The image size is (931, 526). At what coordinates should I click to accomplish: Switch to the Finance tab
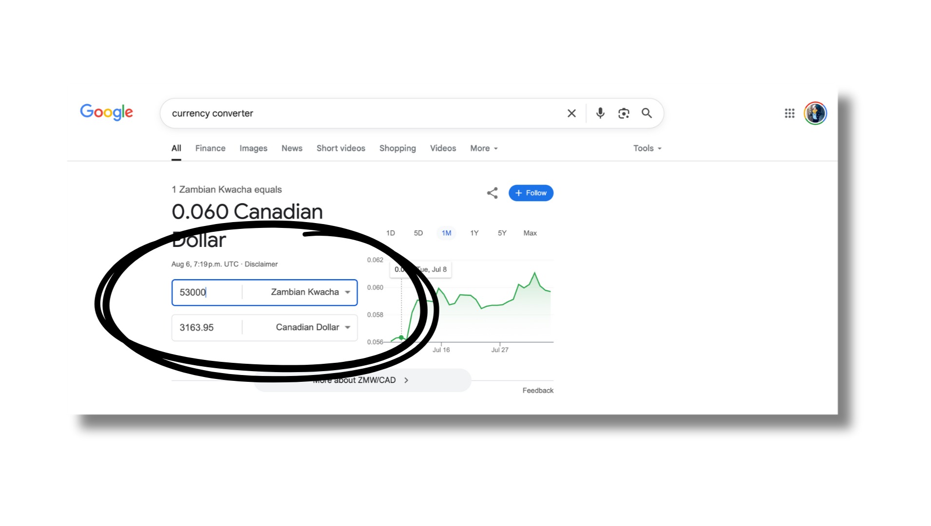tap(210, 149)
